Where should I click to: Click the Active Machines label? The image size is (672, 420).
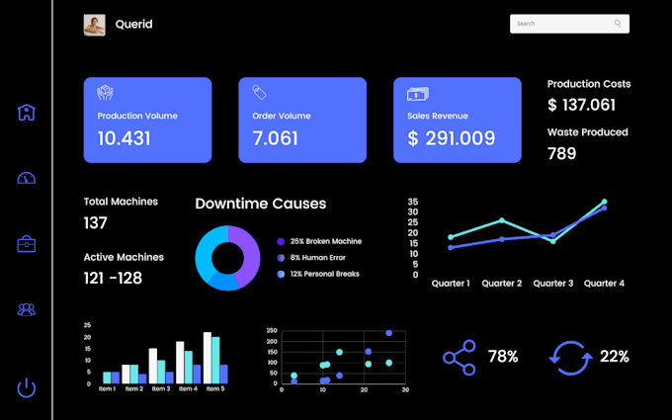tap(124, 257)
